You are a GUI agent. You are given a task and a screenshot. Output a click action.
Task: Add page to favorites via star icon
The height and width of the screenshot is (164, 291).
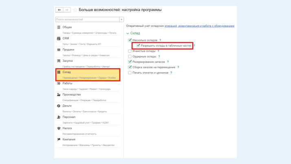75,10
